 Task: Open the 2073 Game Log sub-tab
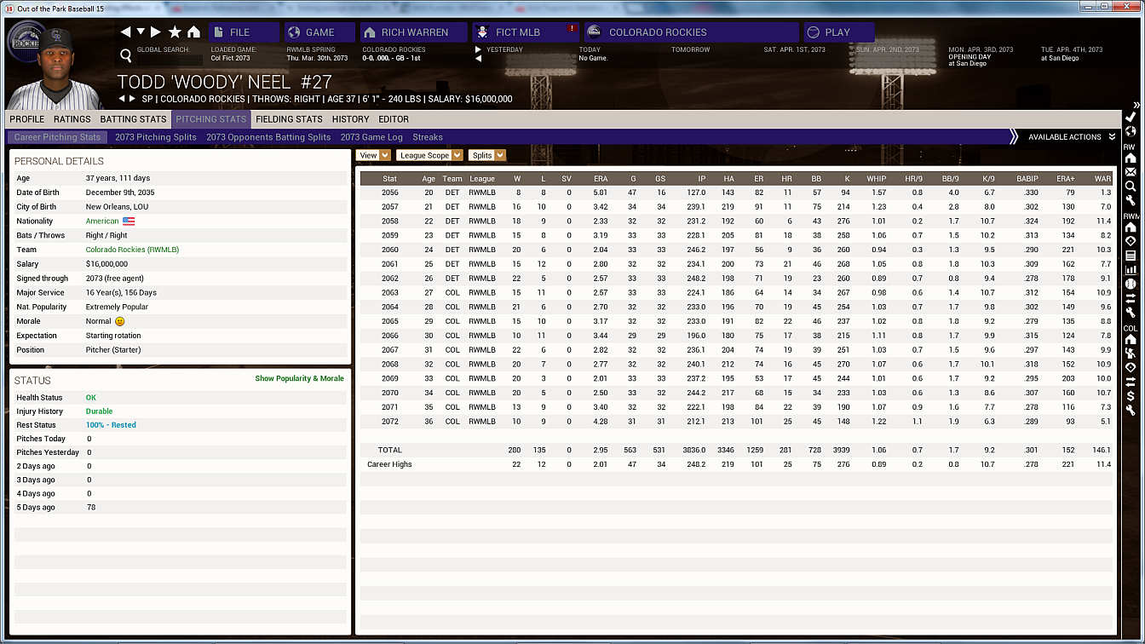click(371, 137)
